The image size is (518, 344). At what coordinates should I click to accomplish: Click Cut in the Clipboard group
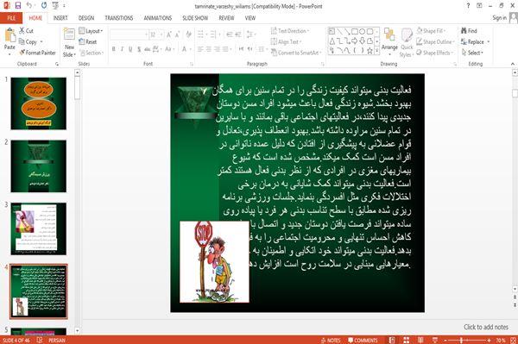[26, 31]
